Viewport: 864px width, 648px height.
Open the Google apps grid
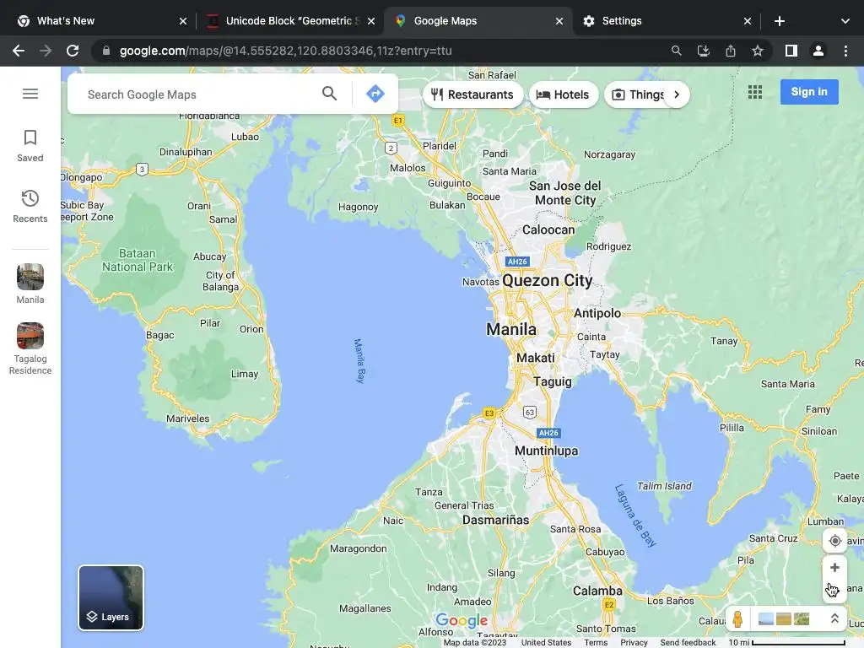755,92
